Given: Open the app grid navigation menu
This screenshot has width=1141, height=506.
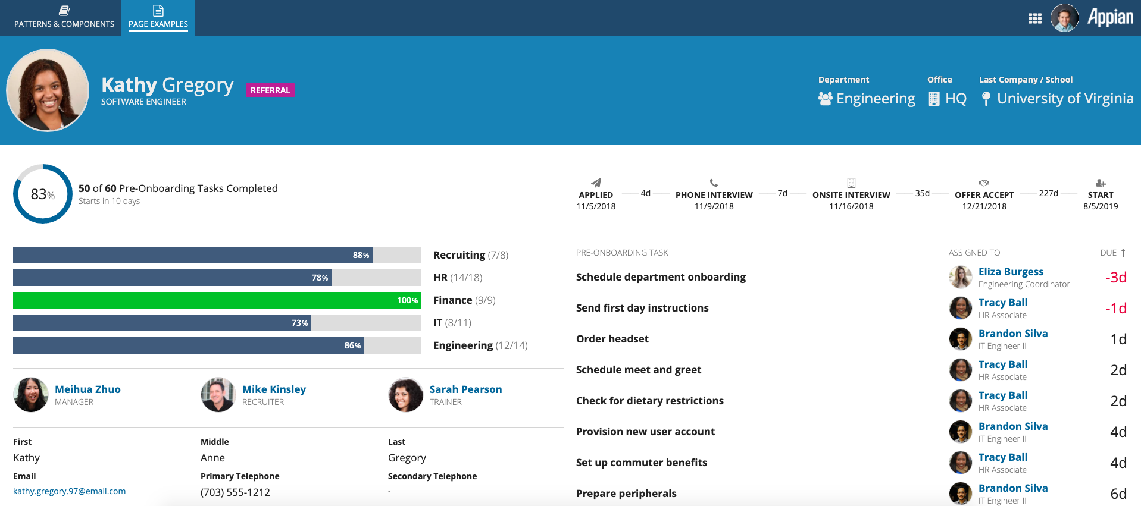Looking at the screenshot, I should [x=1034, y=18].
